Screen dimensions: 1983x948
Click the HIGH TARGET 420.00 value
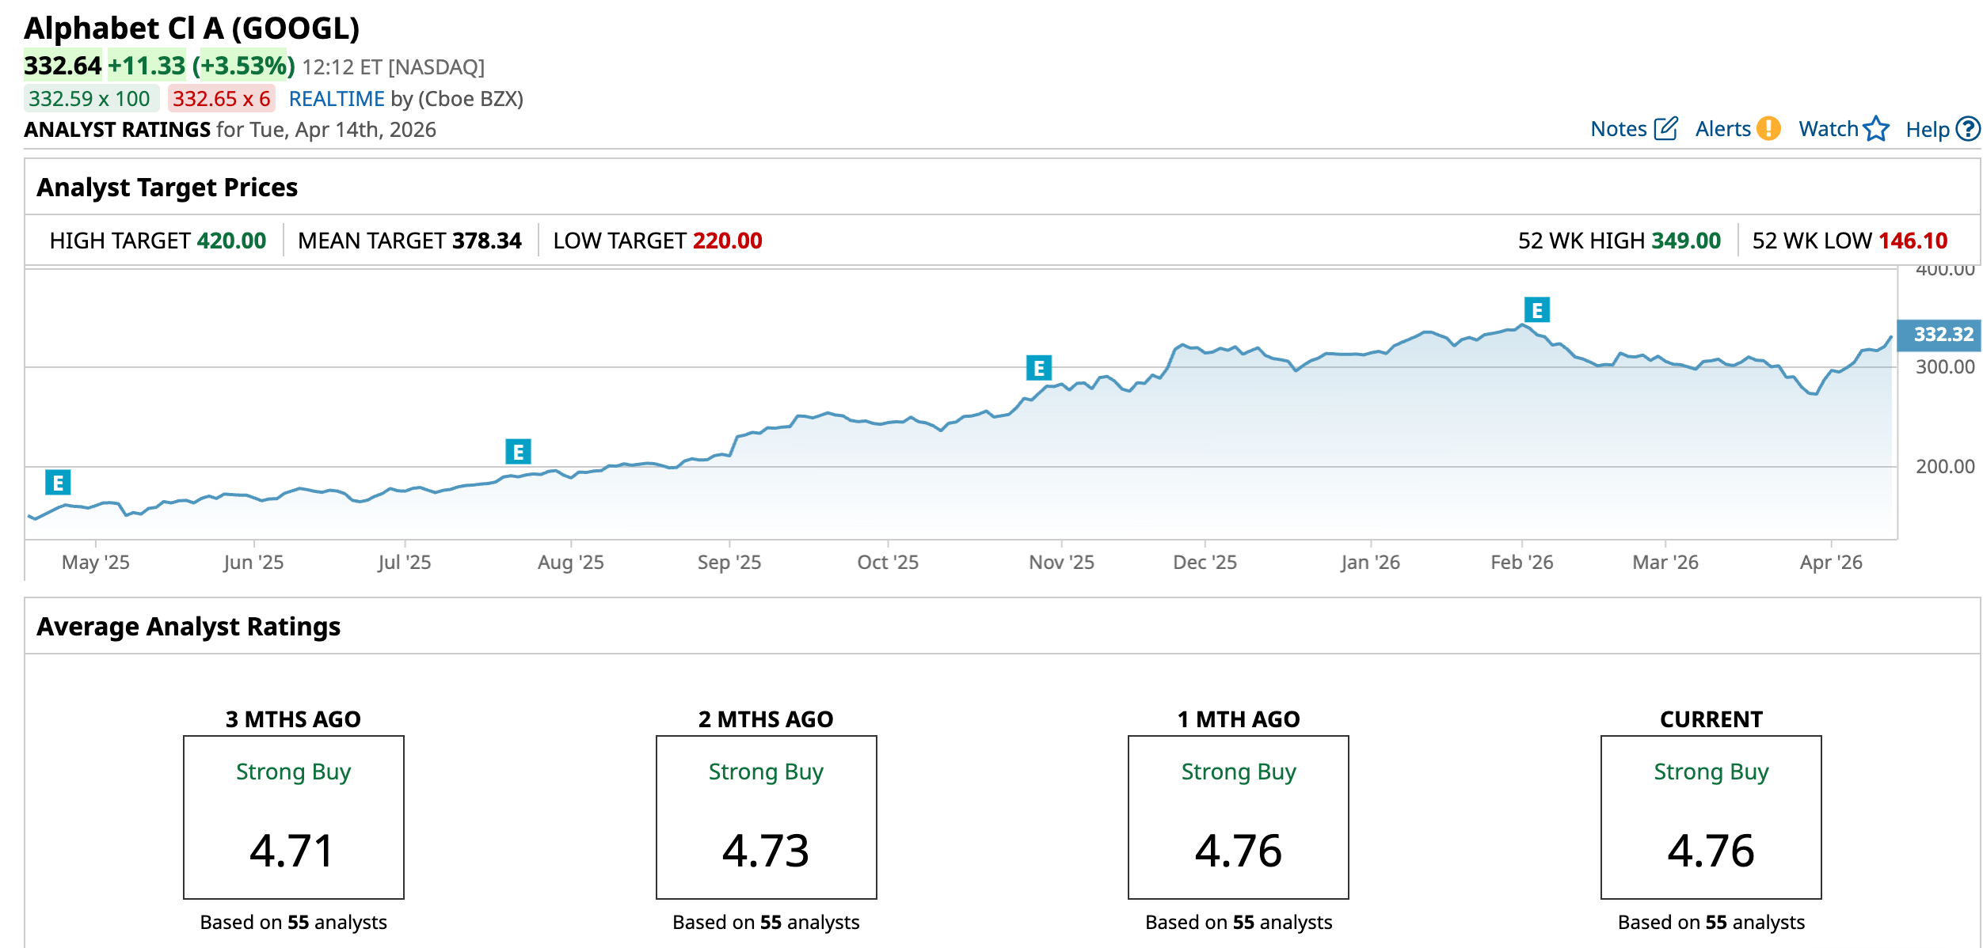(x=231, y=241)
